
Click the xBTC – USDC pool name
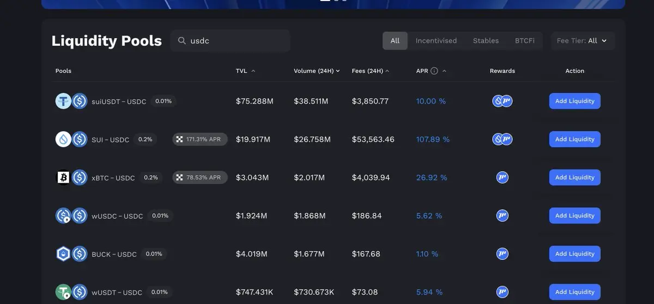click(x=113, y=178)
